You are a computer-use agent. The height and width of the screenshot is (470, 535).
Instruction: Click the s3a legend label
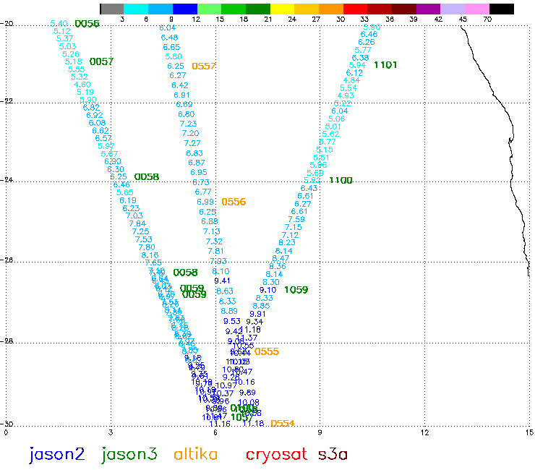coord(333,455)
